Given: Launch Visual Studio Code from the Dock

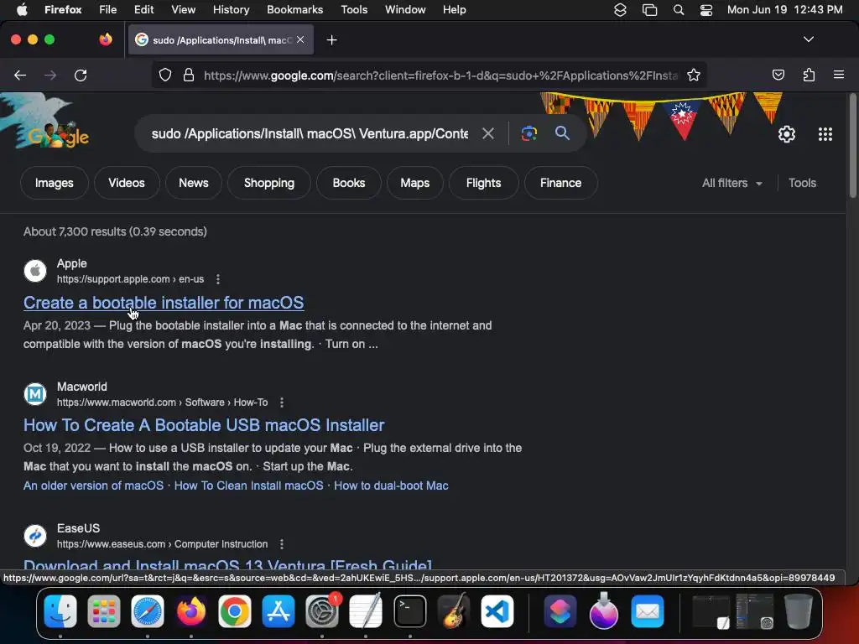Looking at the screenshot, I should [x=497, y=610].
